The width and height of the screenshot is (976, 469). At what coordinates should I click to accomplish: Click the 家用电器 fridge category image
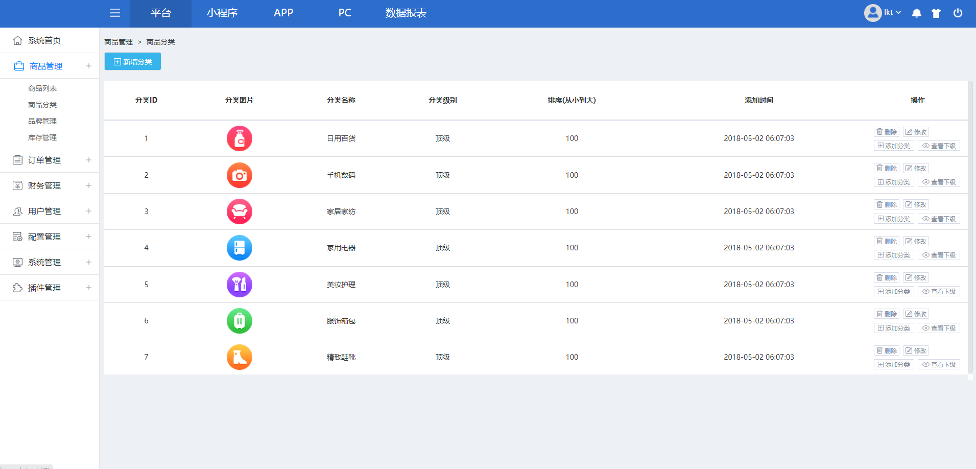pos(239,248)
